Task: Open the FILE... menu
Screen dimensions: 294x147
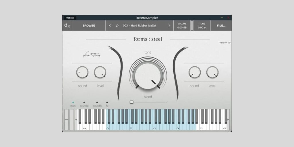Action: coord(221,26)
